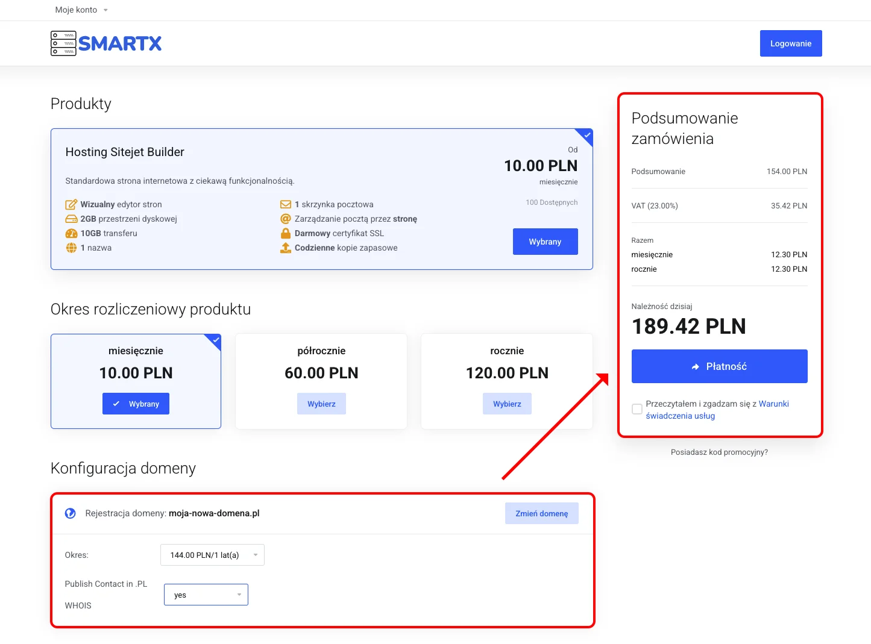The height and width of the screenshot is (644, 871).
Task: Click the Posiadasz kod promocyjny text
Action: click(x=719, y=452)
